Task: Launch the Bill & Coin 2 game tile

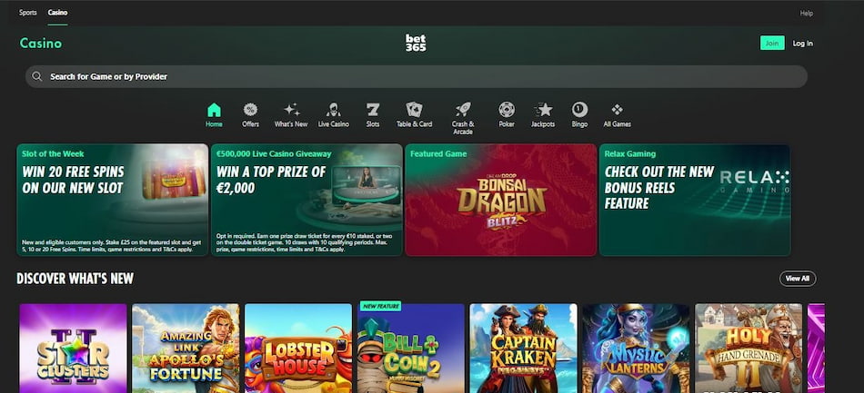Action: pyautogui.click(x=411, y=349)
